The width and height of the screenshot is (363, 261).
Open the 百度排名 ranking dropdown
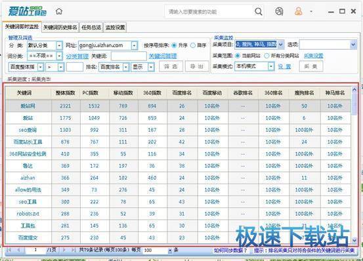coord(125,67)
